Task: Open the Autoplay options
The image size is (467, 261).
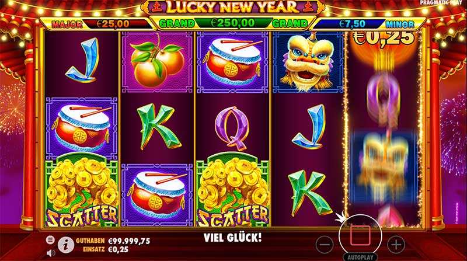Action: tap(360, 257)
